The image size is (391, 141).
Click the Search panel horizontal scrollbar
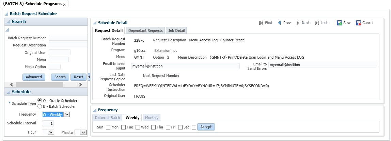(46, 84)
